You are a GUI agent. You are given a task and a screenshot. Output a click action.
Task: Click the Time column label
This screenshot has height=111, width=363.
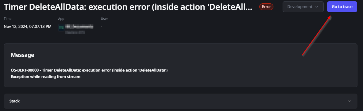8,19
